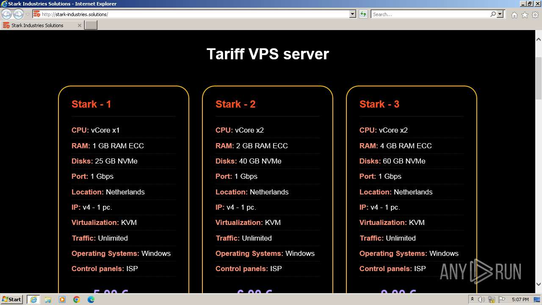The width and height of the screenshot is (542, 305).
Task: Click the vertical scrollbar thumb
Action: [539, 78]
